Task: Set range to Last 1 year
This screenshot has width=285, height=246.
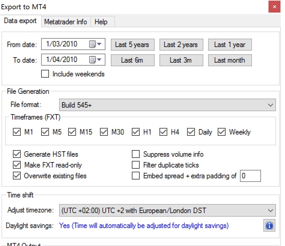Action: click(230, 45)
